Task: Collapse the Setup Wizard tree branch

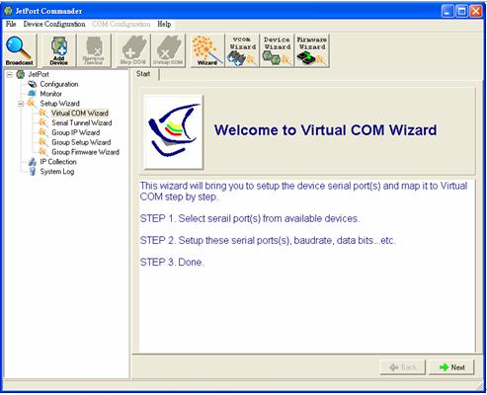Action: pyautogui.click(x=21, y=104)
